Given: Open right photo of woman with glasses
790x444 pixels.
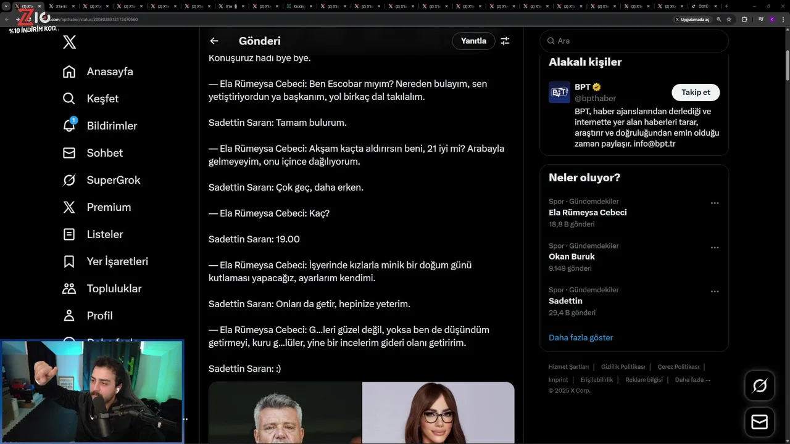Looking at the screenshot, I should 438,413.
